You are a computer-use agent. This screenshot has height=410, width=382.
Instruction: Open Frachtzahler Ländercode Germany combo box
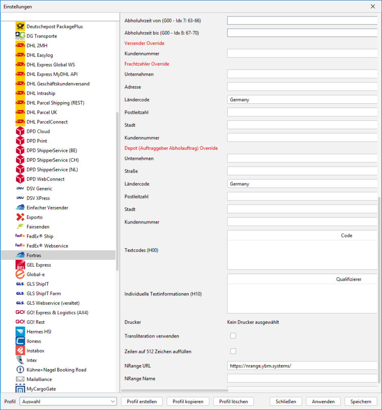(x=302, y=100)
